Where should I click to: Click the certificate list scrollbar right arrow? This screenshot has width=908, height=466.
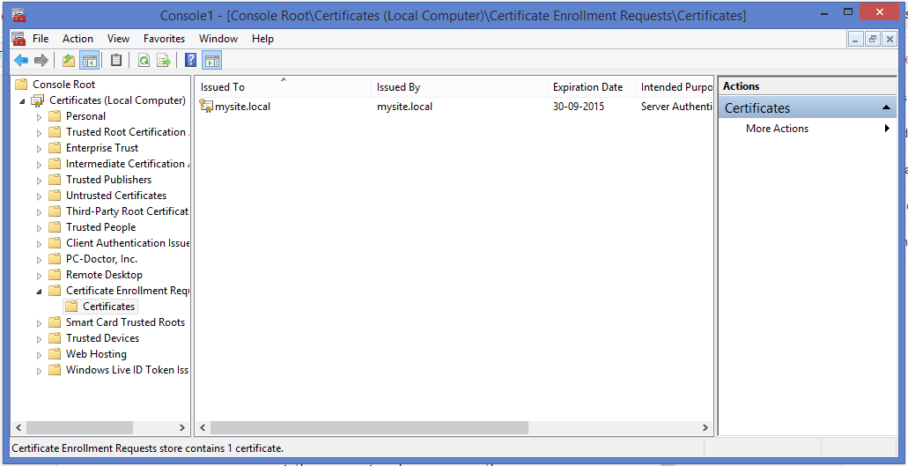pos(705,428)
